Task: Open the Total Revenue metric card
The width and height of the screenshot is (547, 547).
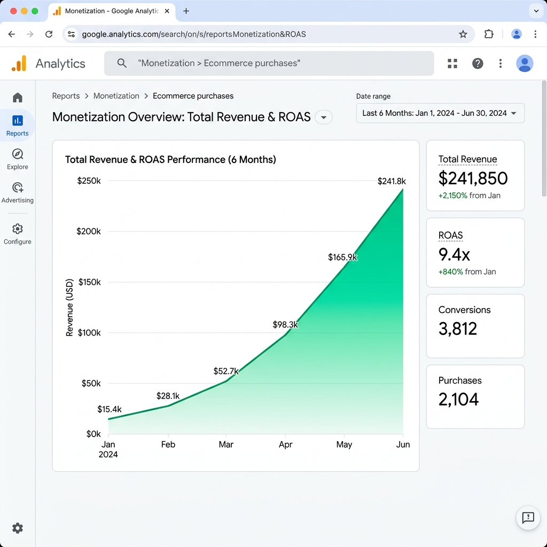Action: coord(475,175)
